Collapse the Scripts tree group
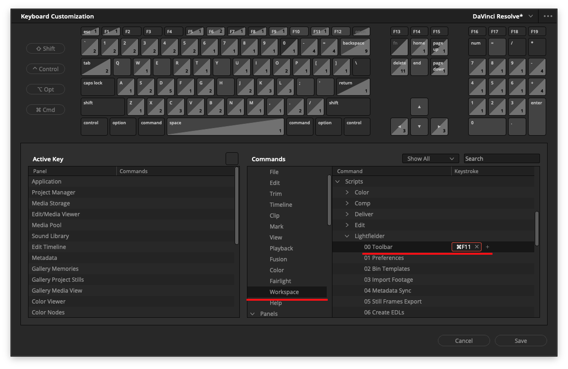 point(338,182)
